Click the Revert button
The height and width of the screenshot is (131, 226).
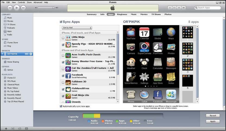pos(213,116)
